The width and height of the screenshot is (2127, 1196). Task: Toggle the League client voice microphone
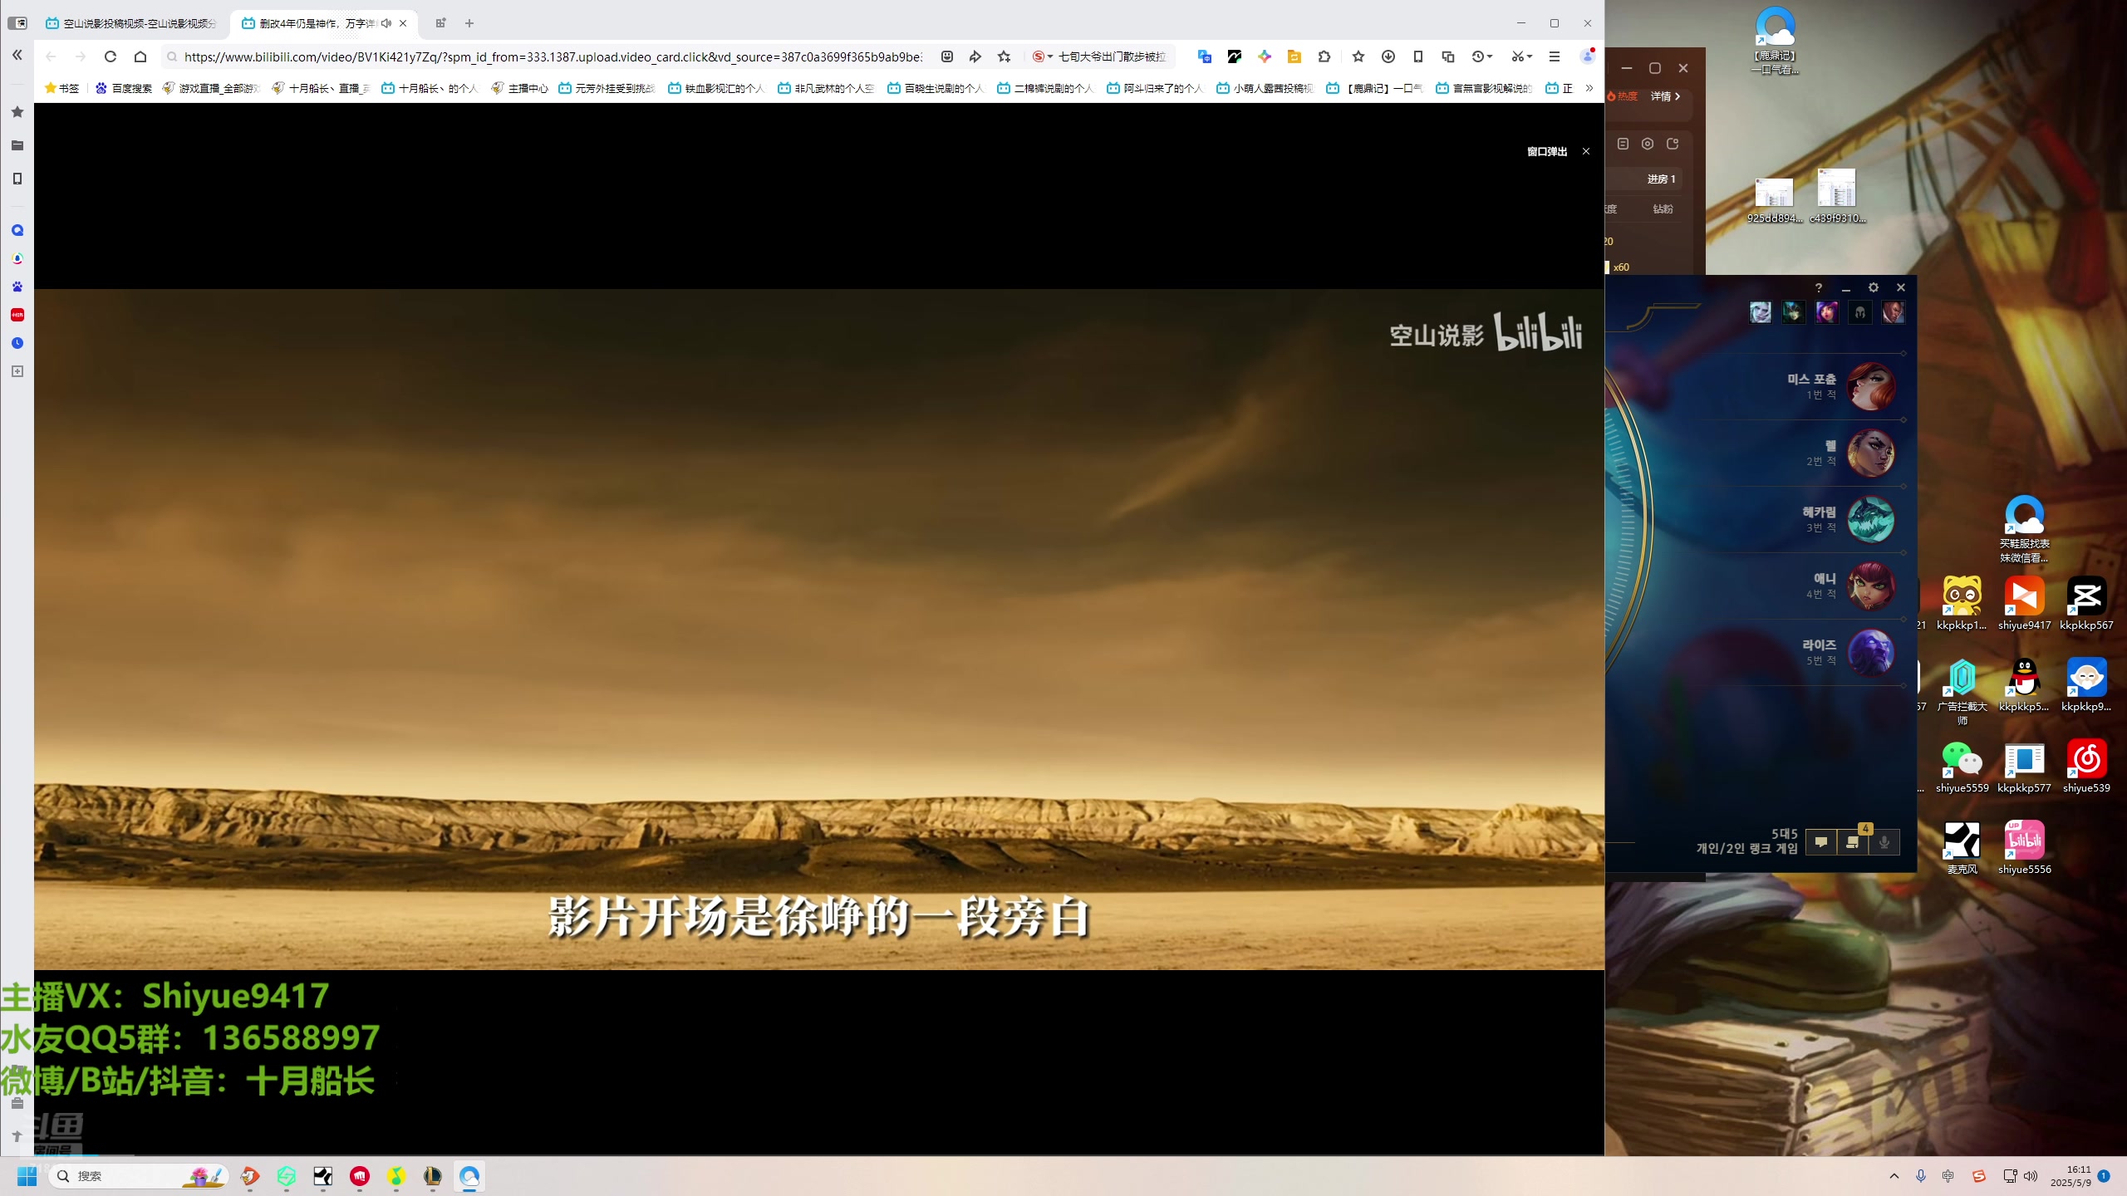(1884, 842)
